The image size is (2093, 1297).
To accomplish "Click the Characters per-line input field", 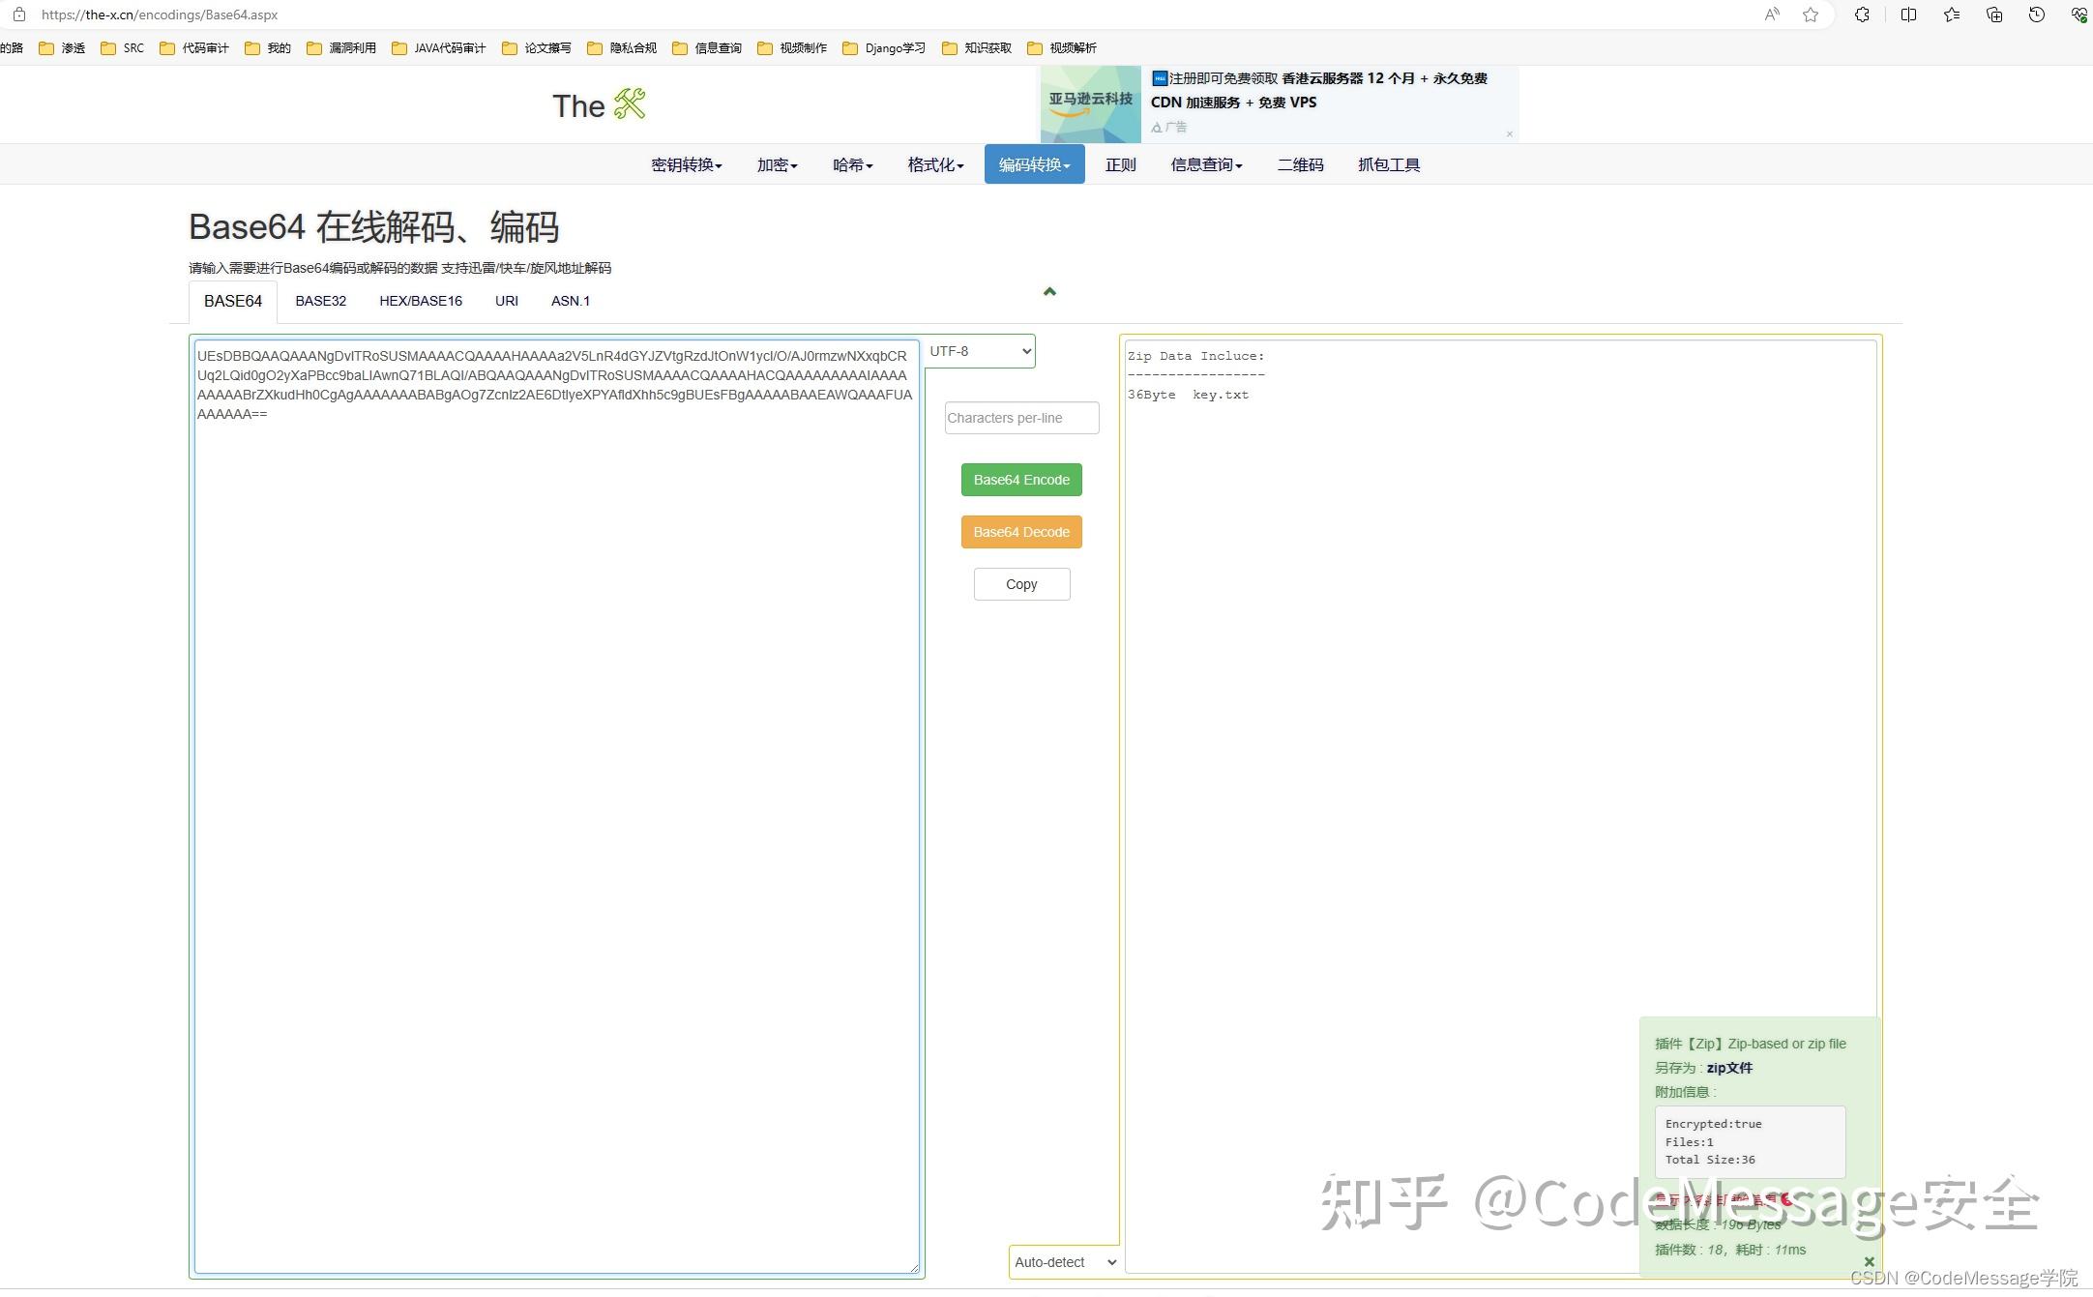I will [x=1021, y=418].
